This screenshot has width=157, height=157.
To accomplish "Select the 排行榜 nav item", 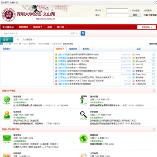I will tap(60, 27).
